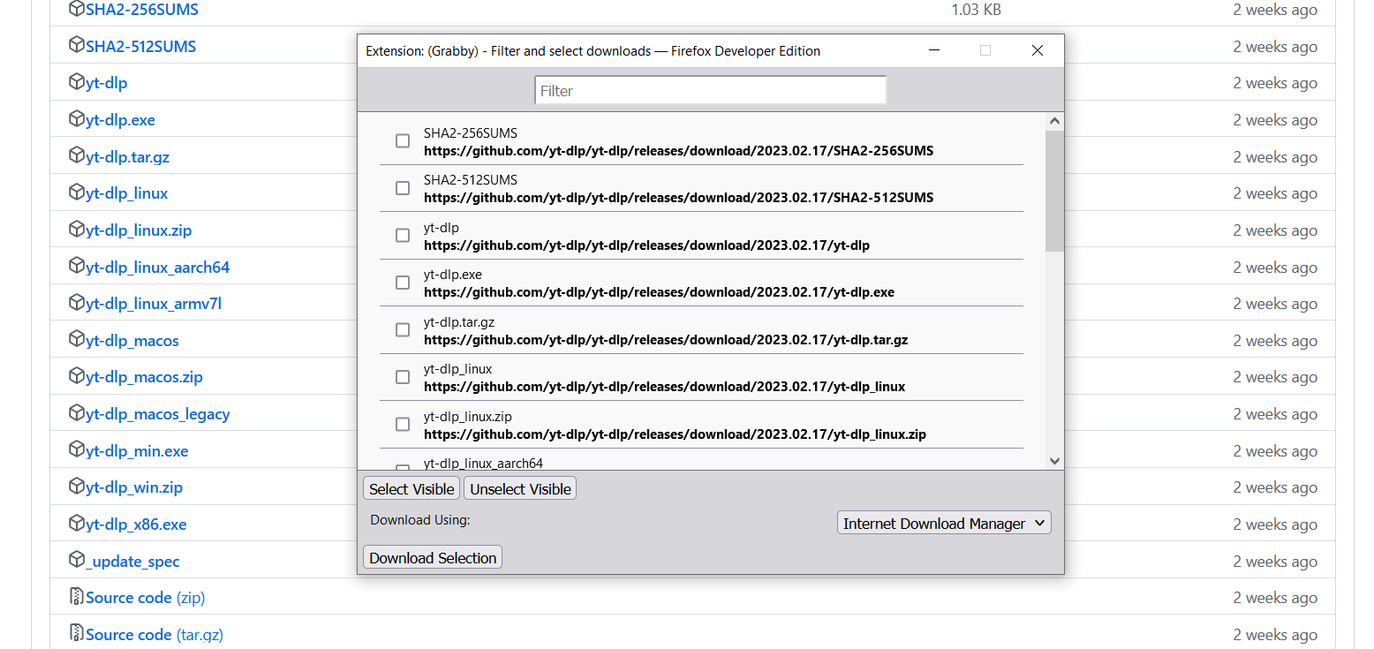Image resolution: width=1374 pixels, height=649 pixels.
Task: Click scrollbar down arrow in Grabby list
Action: tap(1054, 460)
